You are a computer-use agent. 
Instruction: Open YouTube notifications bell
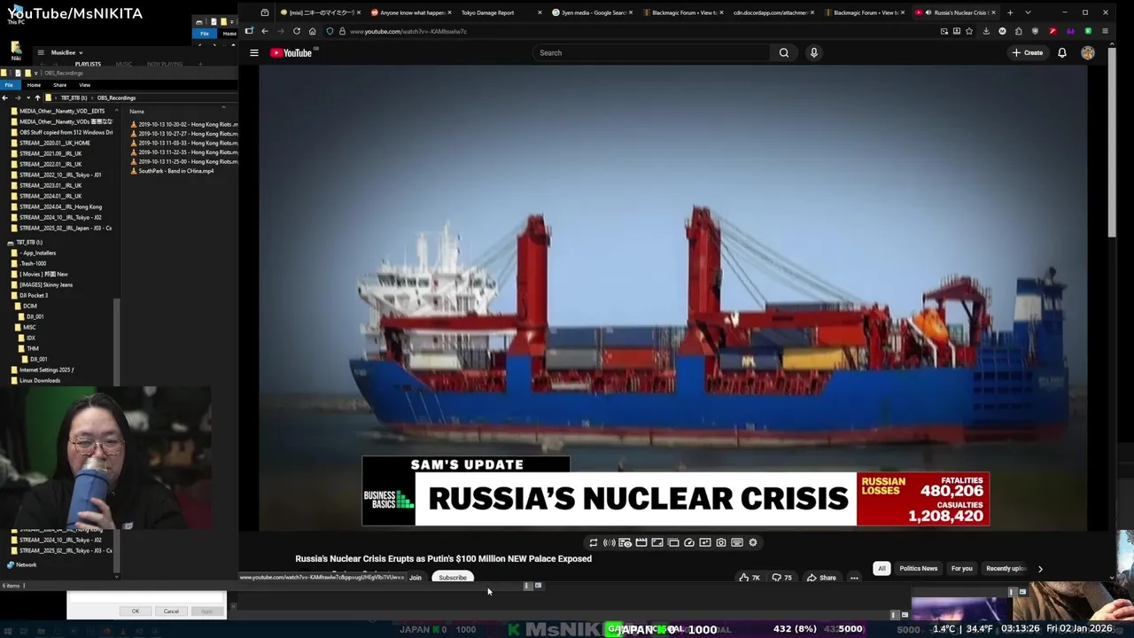[1062, 53]
